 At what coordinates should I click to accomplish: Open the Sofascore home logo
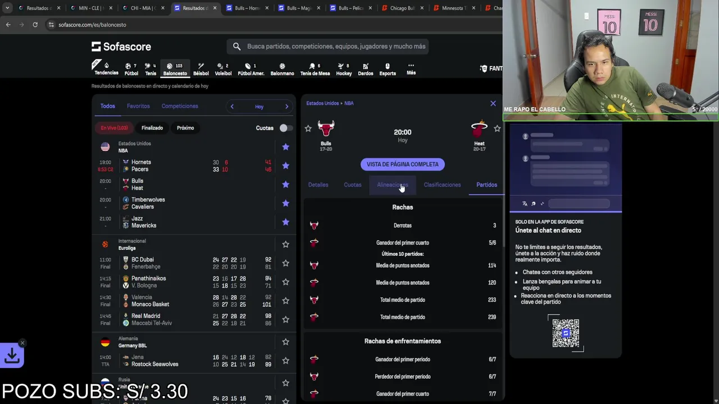121,47
